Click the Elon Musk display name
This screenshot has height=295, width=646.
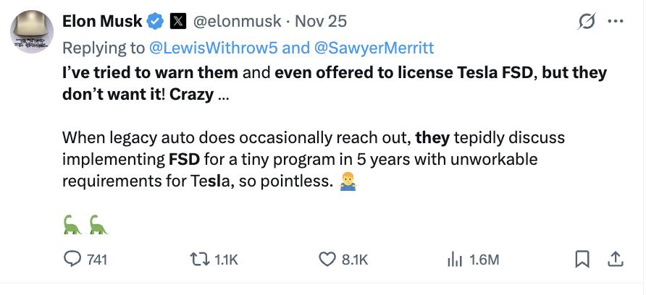pos(103,21)
